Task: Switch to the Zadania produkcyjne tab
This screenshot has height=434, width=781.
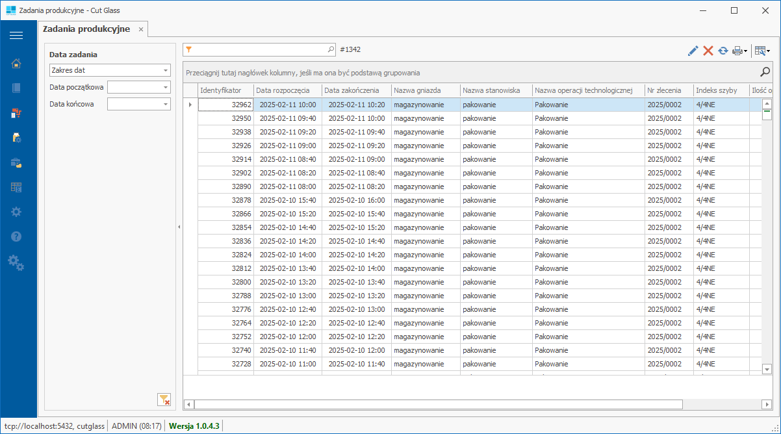Action: coord(86,29)
